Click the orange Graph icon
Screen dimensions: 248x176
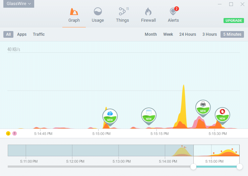click(x=74, y=11)
